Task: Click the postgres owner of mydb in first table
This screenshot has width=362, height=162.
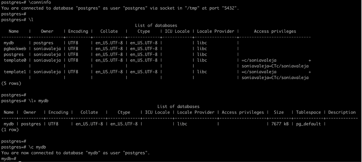Action: click(43, 43)
